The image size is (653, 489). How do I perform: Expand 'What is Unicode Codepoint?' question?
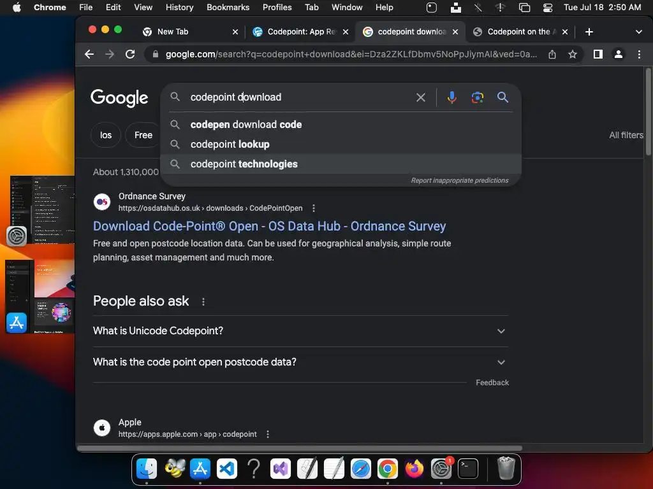[x=300, y=331]
